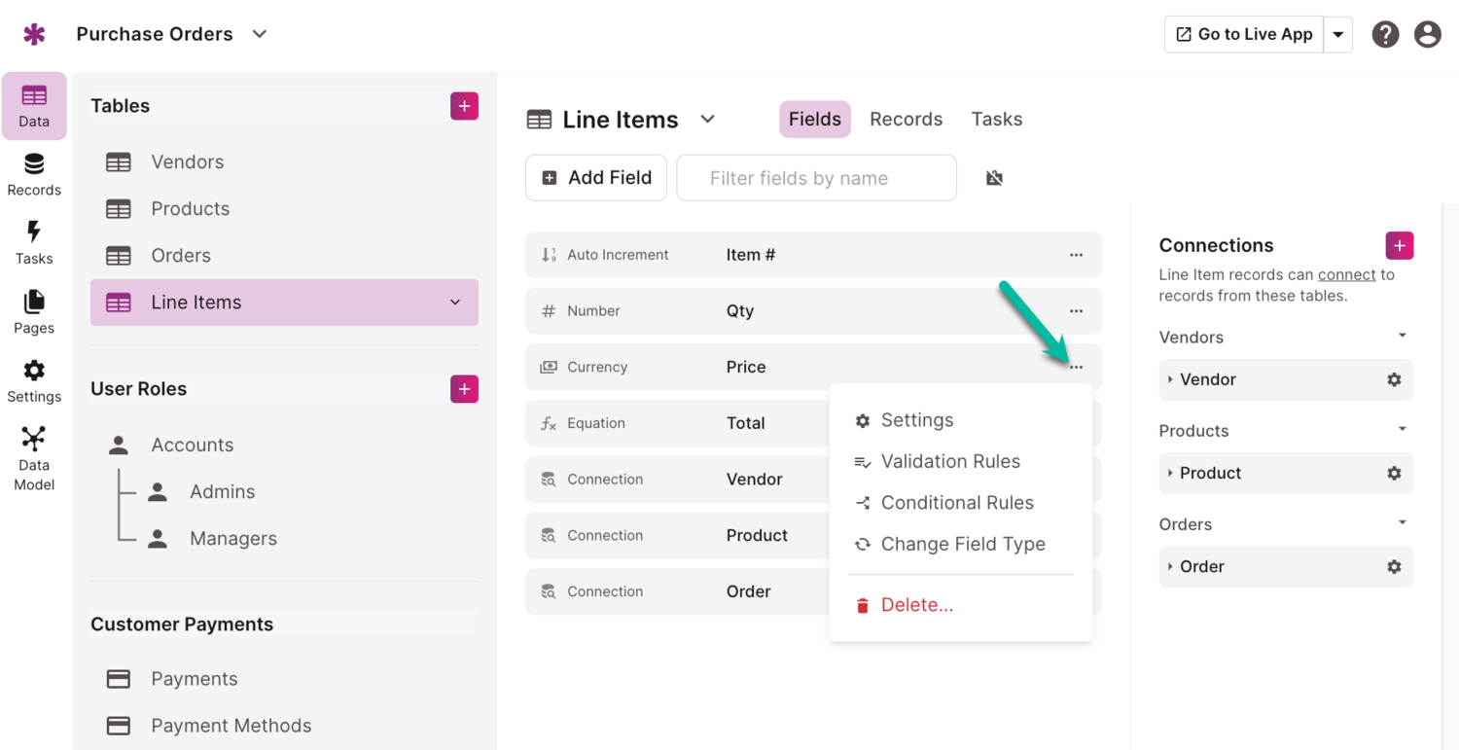This screenshot has height=750, width=1459.
Task: Add a new table with the pink plus icon
Action: point(464,105)
